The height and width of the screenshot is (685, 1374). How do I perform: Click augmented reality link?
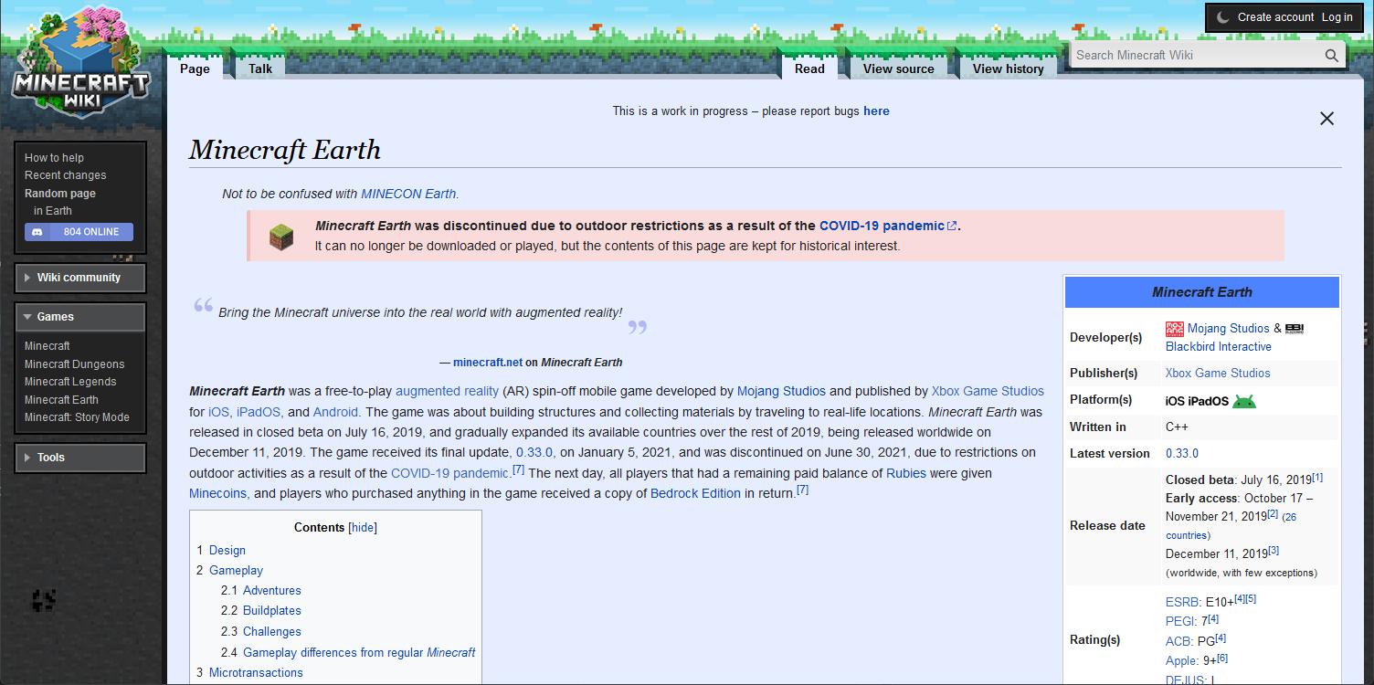point(448,391)
